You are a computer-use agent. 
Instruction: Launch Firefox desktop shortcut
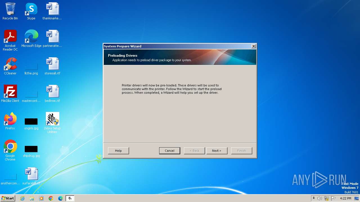[x=10, y=121]
